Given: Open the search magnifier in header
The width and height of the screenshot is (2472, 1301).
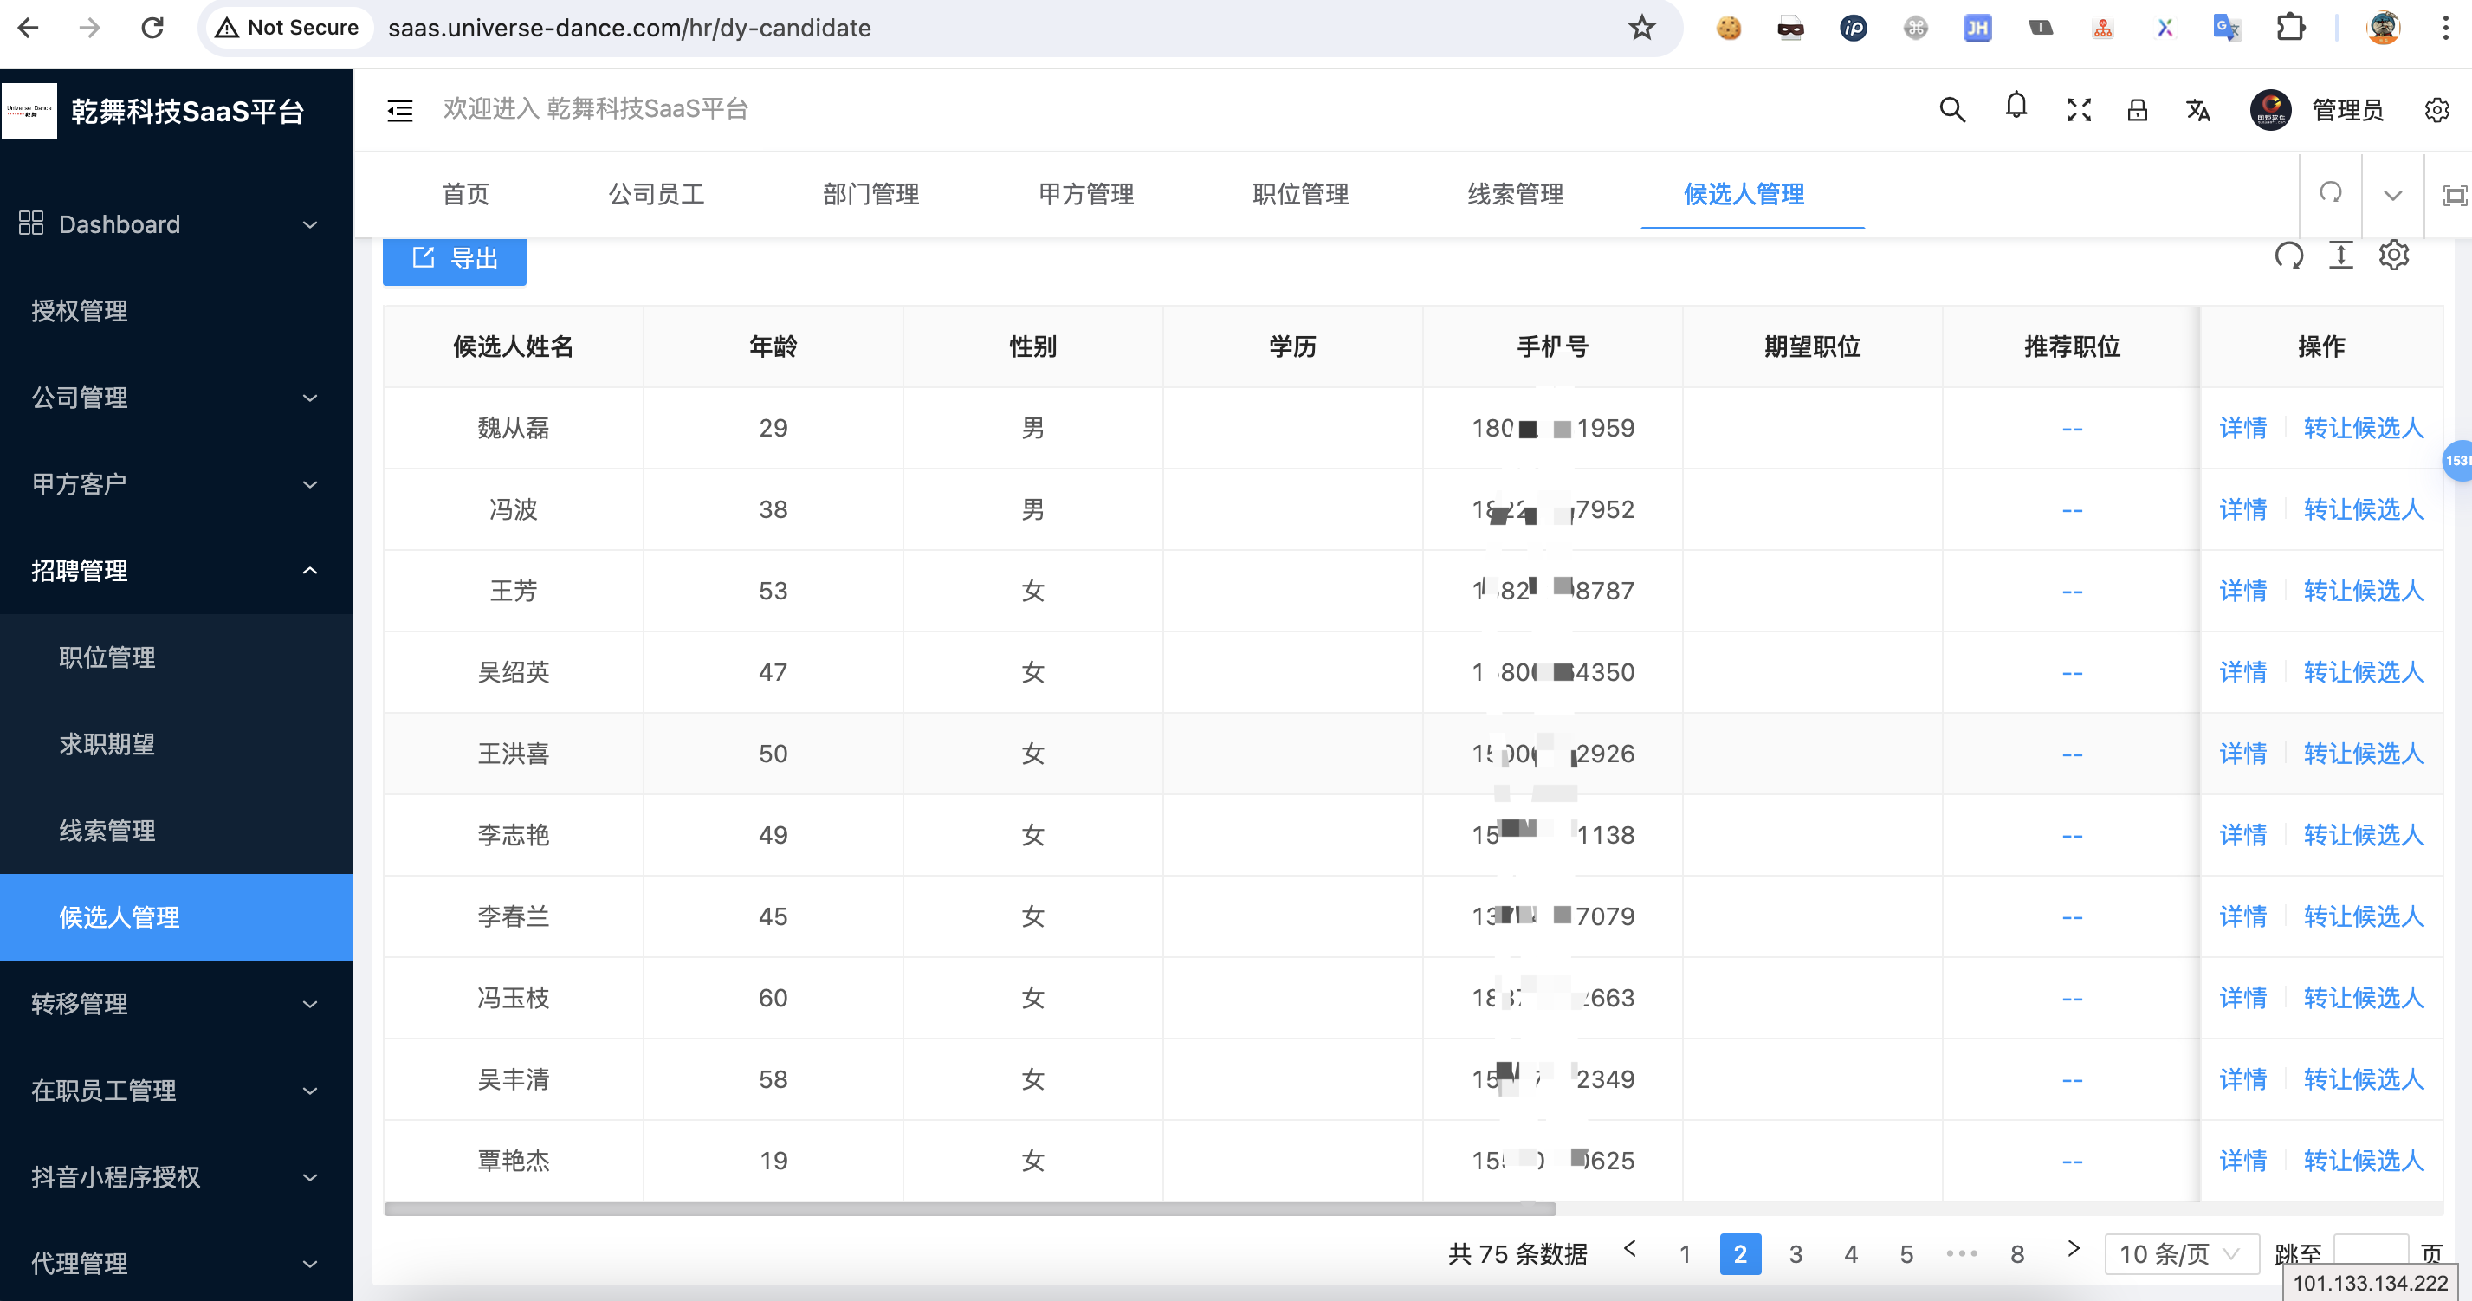Looking at the screenshot, I should [1952, 110].
